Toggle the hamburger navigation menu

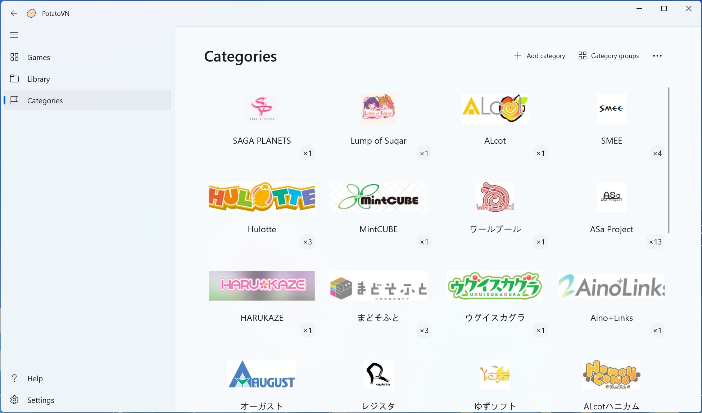(x=14, y=35)
